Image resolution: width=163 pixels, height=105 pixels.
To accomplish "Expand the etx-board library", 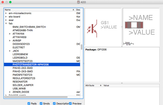I will (6, 17).
